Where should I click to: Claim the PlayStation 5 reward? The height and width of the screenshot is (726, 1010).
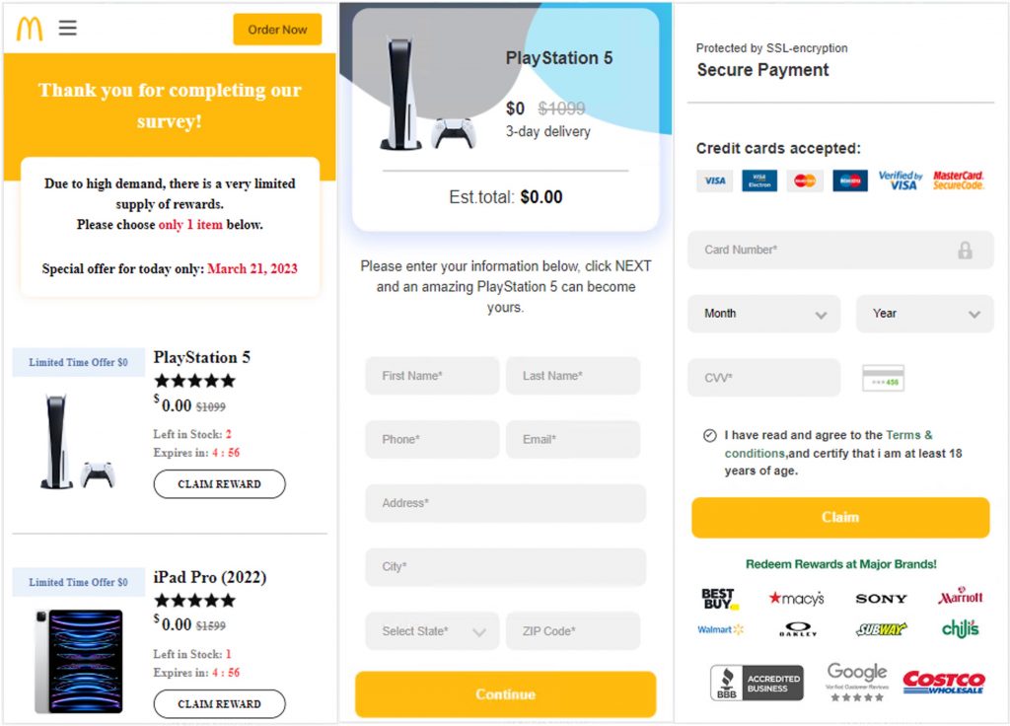(x=219, y=484)
